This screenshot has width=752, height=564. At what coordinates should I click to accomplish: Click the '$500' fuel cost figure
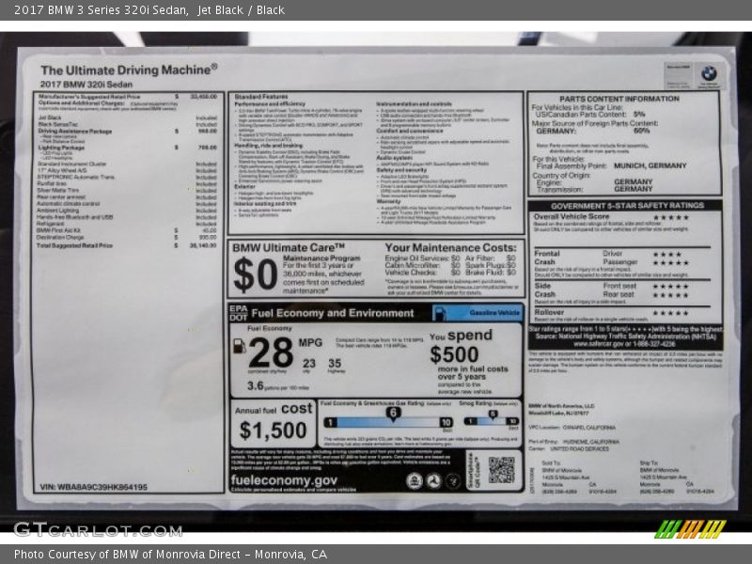(x=454, y=354)
